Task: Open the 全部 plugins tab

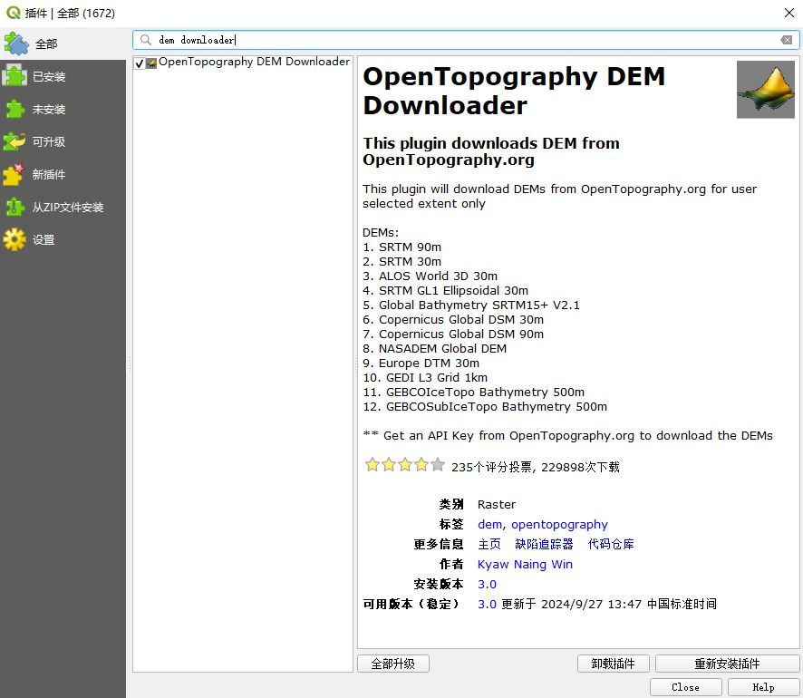Action: pos(63,44)
